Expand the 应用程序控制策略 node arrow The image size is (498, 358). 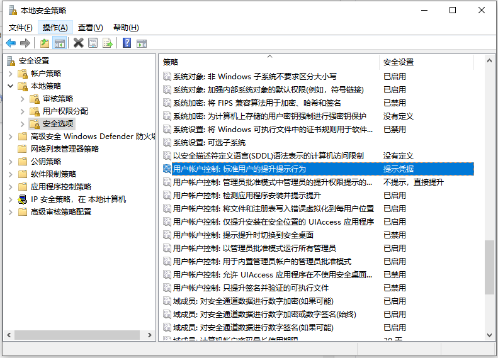pos(11,187)
